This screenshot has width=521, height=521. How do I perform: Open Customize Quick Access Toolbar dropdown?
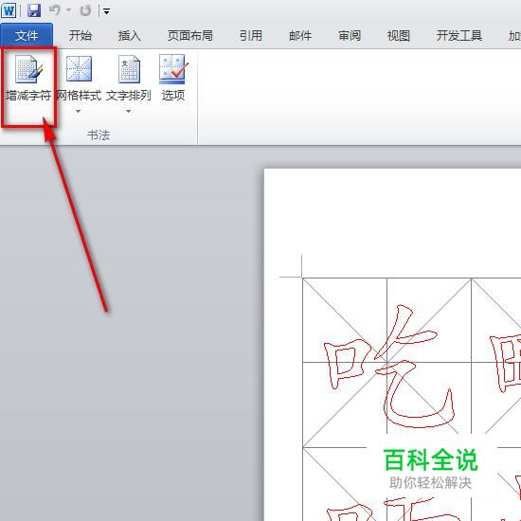106,11
